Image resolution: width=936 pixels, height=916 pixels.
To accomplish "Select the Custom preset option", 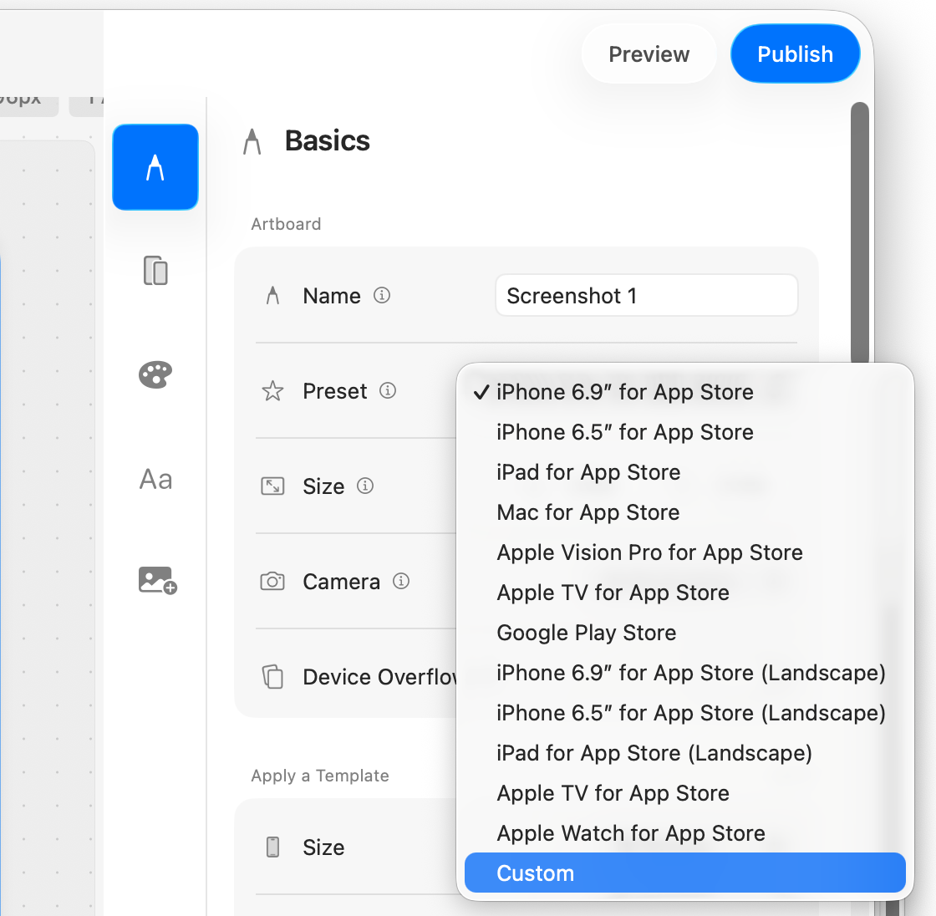I will click(684, 873).
